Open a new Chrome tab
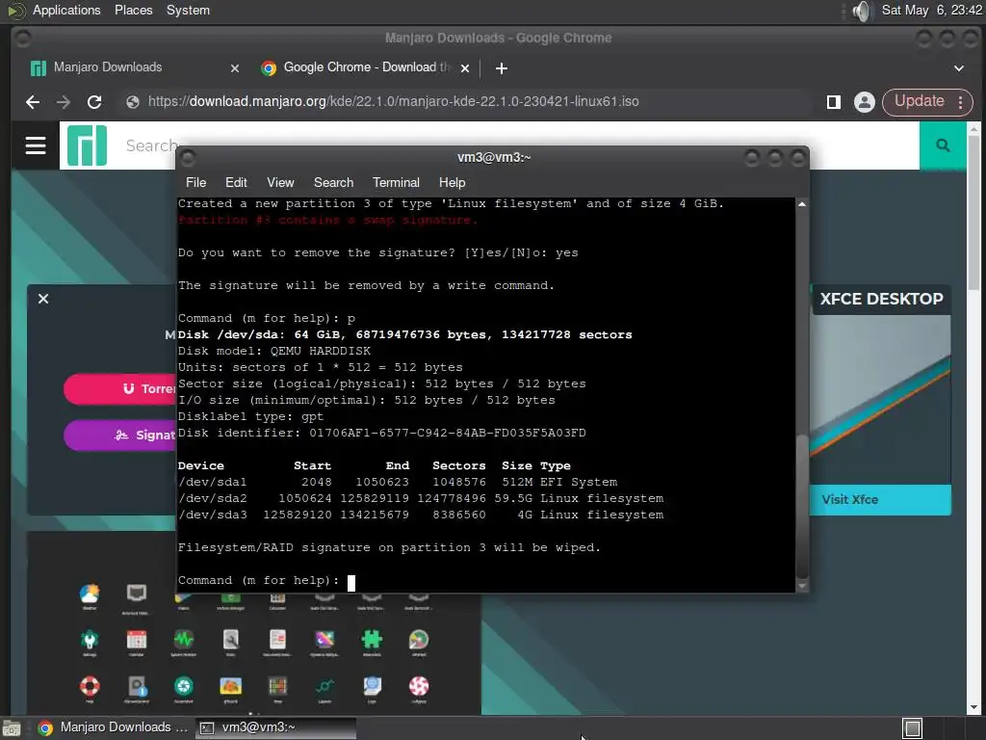This screenshot has height=740, width=986. tap(501, 68)
